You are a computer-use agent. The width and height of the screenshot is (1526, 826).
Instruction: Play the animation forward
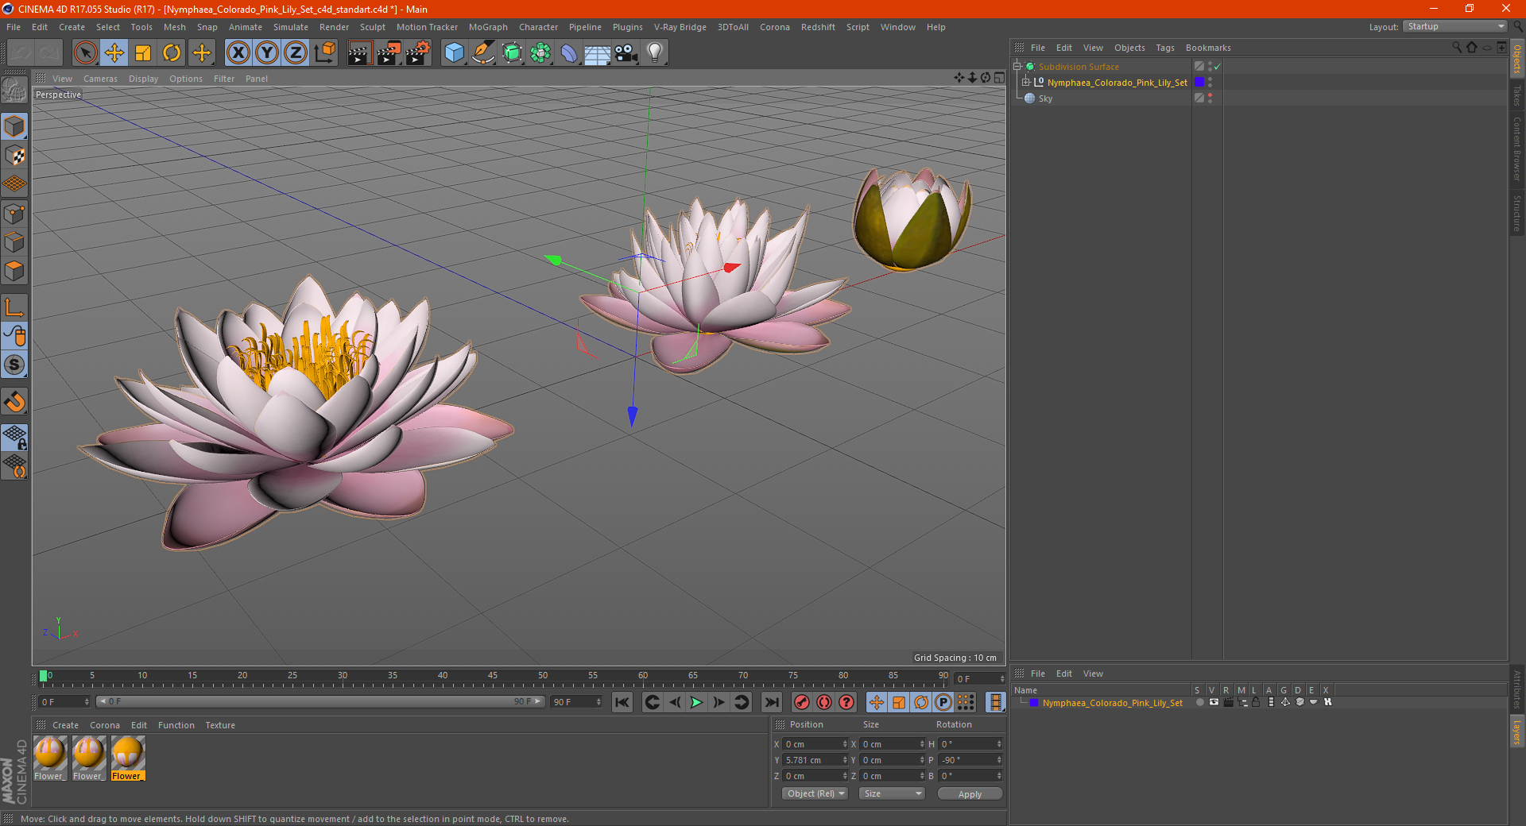tap(696, 702)
